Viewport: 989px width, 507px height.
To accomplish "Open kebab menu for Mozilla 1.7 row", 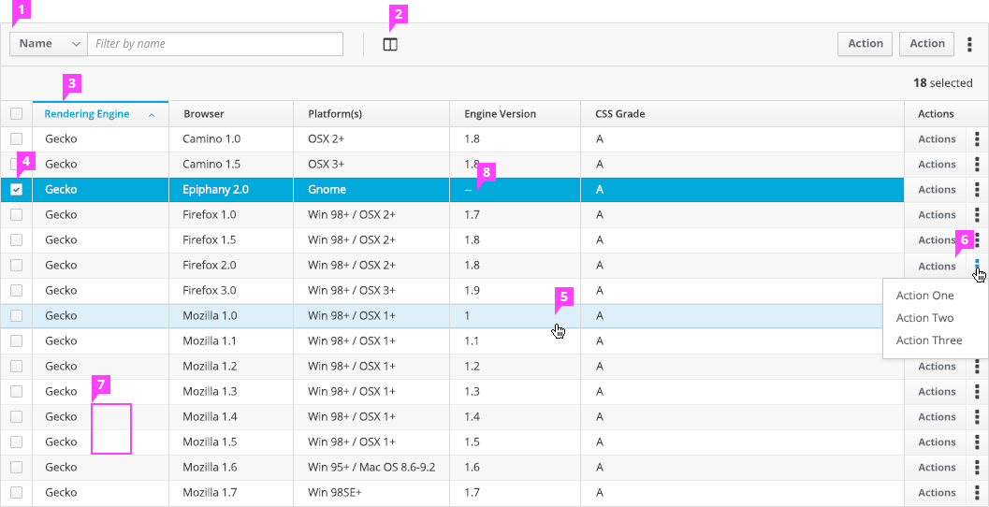I will (977, 492).
